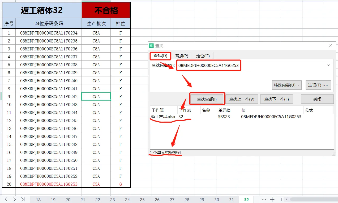This screenshot has width=338, height=203.
Task: Select red barcode cell 08MEDPJH00000EC5A11G0253
Action: 49,184
